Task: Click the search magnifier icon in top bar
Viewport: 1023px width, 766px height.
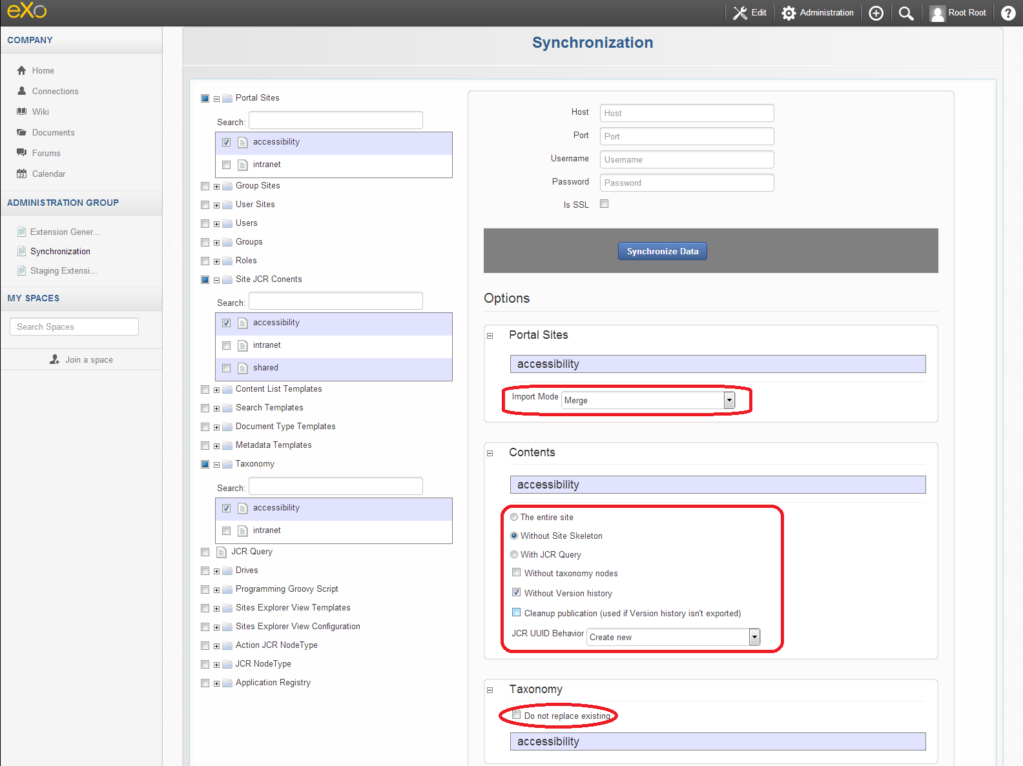Action: tap(906, 13)
